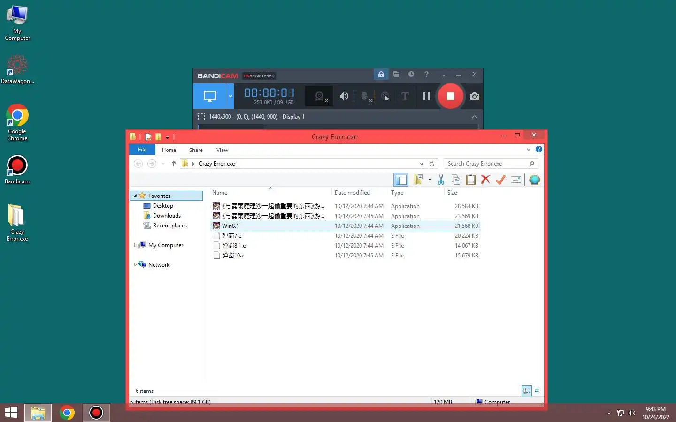Select screen recording mode in Bandicam
676x422 pixels.
tap(210, 96)
